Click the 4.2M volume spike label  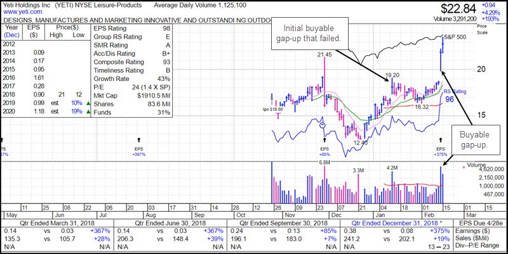pyautogui.click(x=392, y=168)
